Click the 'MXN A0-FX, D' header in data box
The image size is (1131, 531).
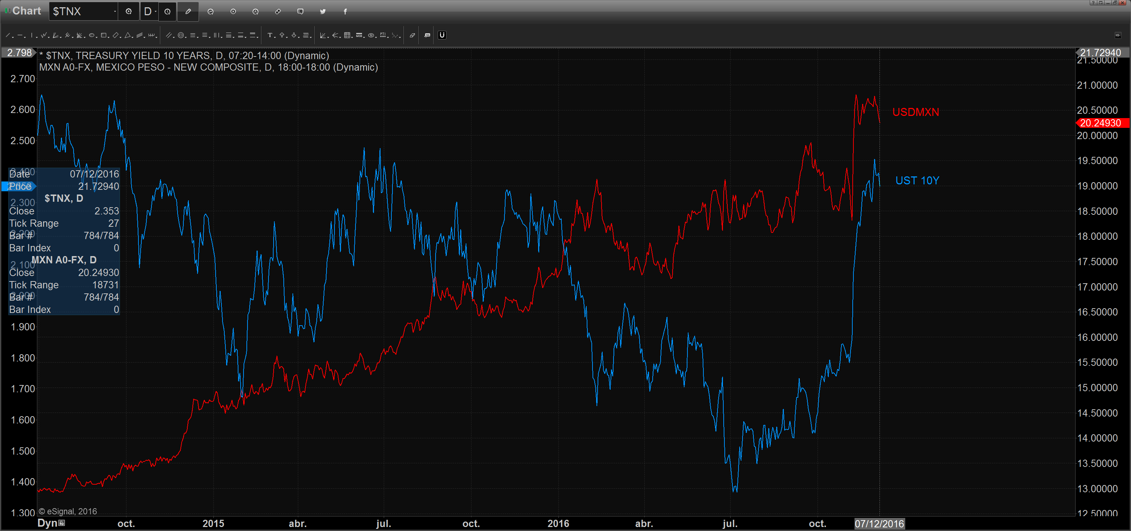[64, 260]
